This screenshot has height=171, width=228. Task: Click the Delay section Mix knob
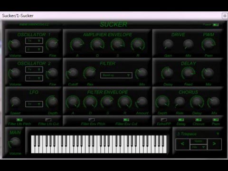pos(208,73)
